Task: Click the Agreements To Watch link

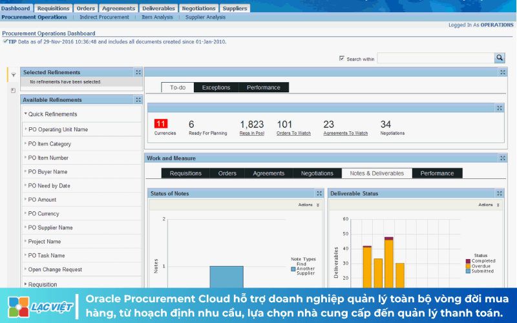Action: [346, 133]
